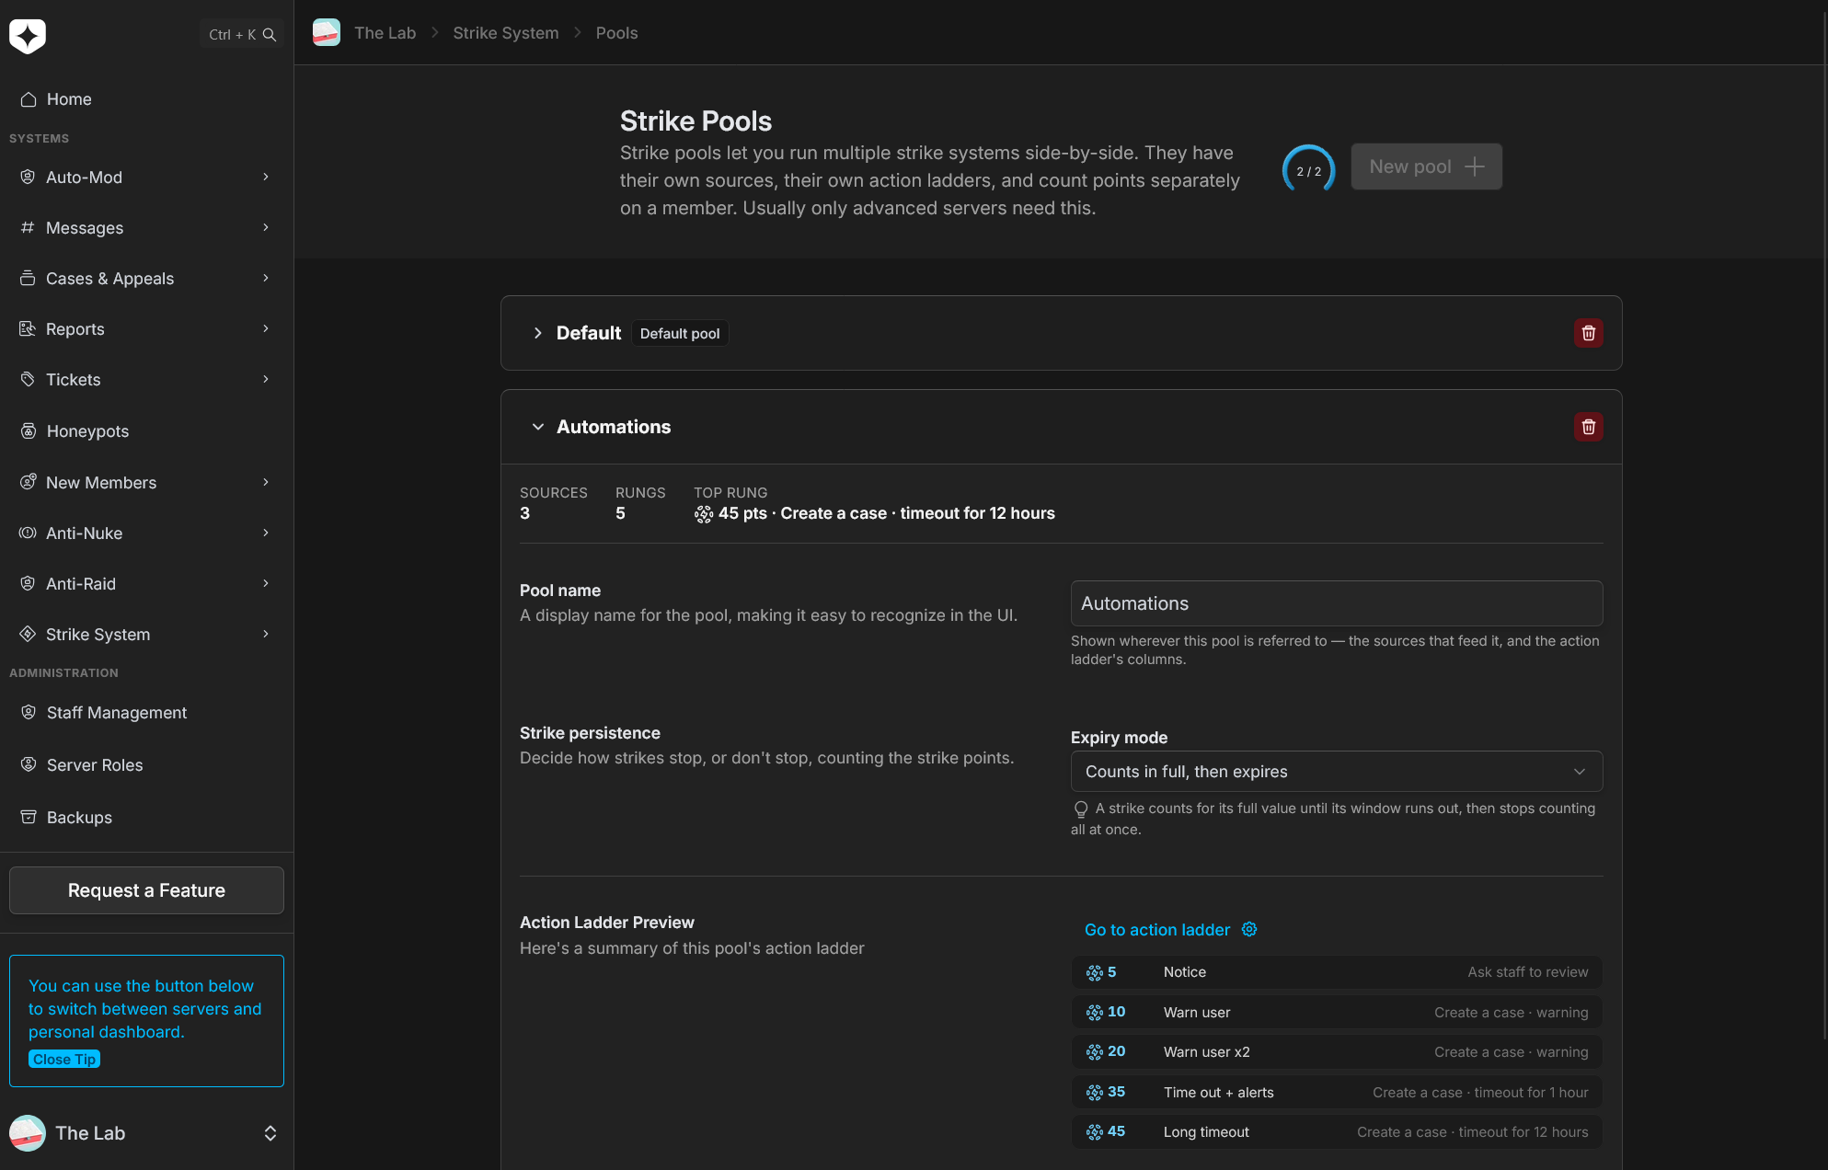This screenshot has height=1170, width=1828.
Task: Open the Ctrl + K search box
Action: (x=242, y=35)
